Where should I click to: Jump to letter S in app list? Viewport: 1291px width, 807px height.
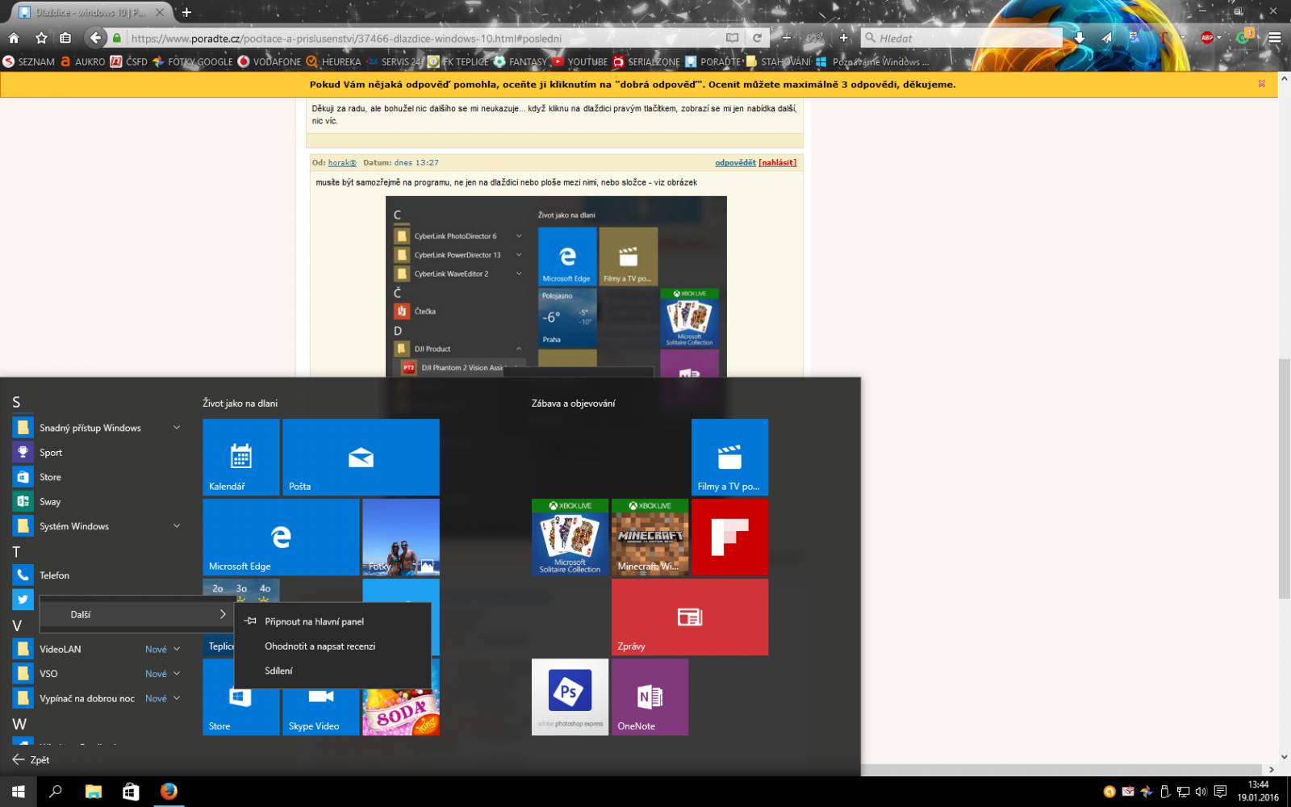(x=16, y=402)
